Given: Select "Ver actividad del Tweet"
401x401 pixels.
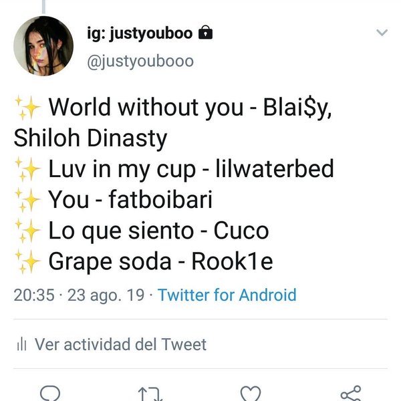Looking at the screenshot, I should tap(120, 345).
